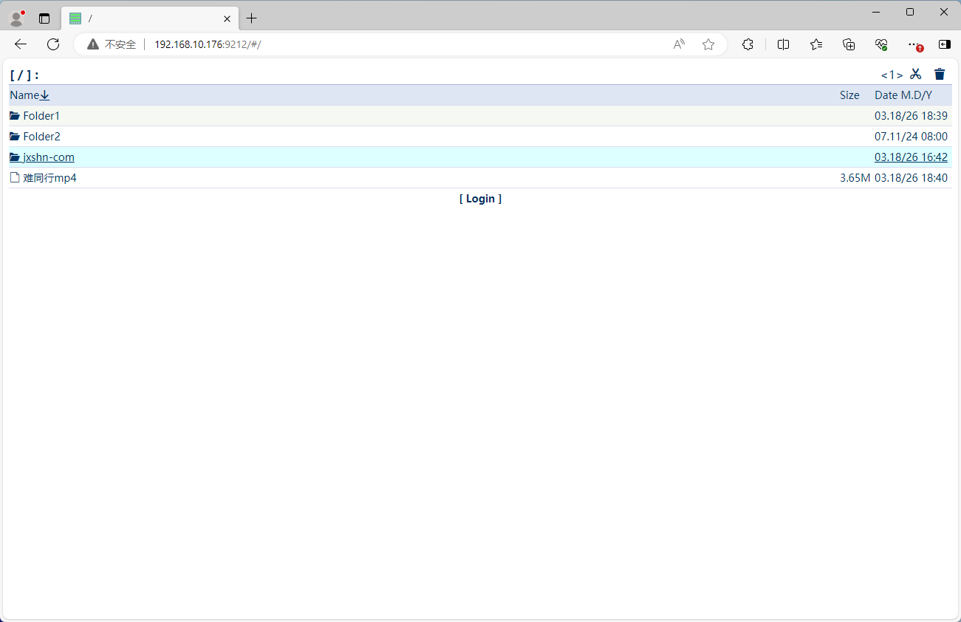This screenshot has width=961, height=622.
Task: Open the jxshn-com folder link
Action: pos(48,157)
